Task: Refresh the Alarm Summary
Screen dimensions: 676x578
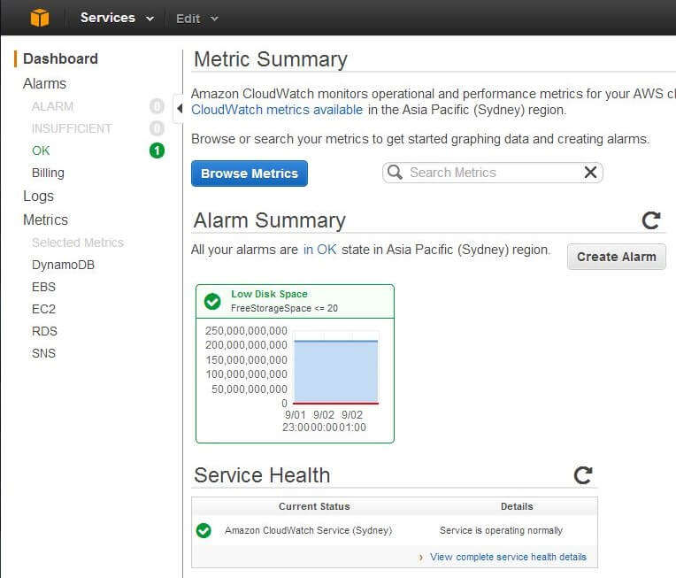Action: click(x=650, y=220)
